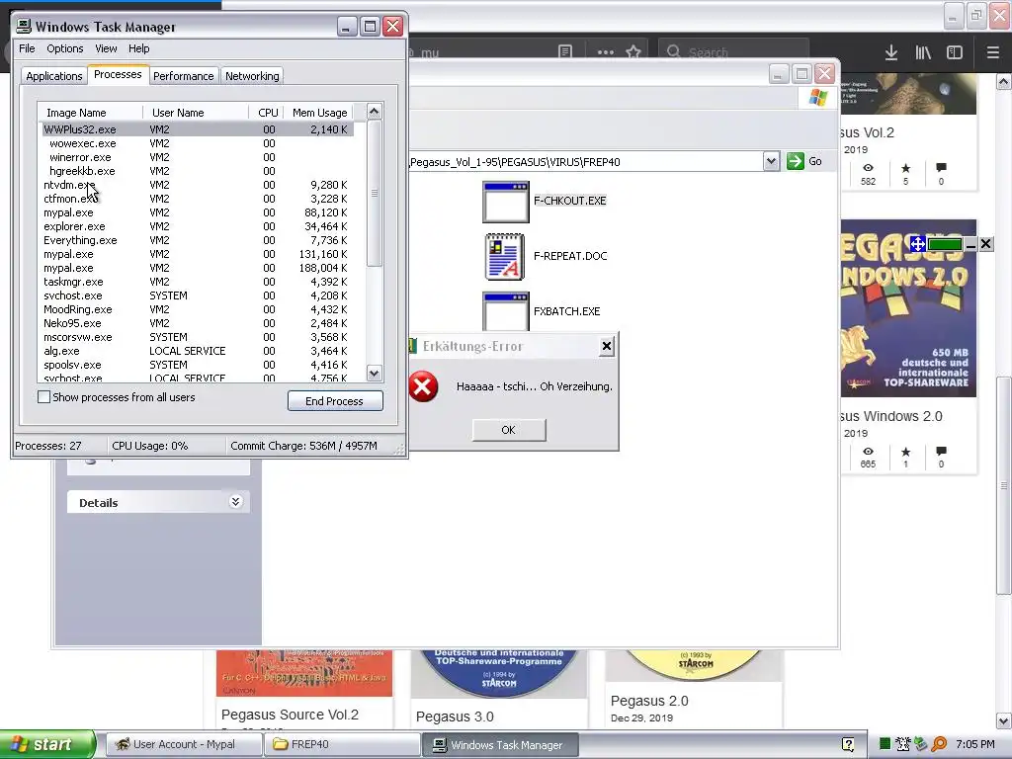Click the green progress bar on floating widget

pyautogui.click(x=945, y=244)
